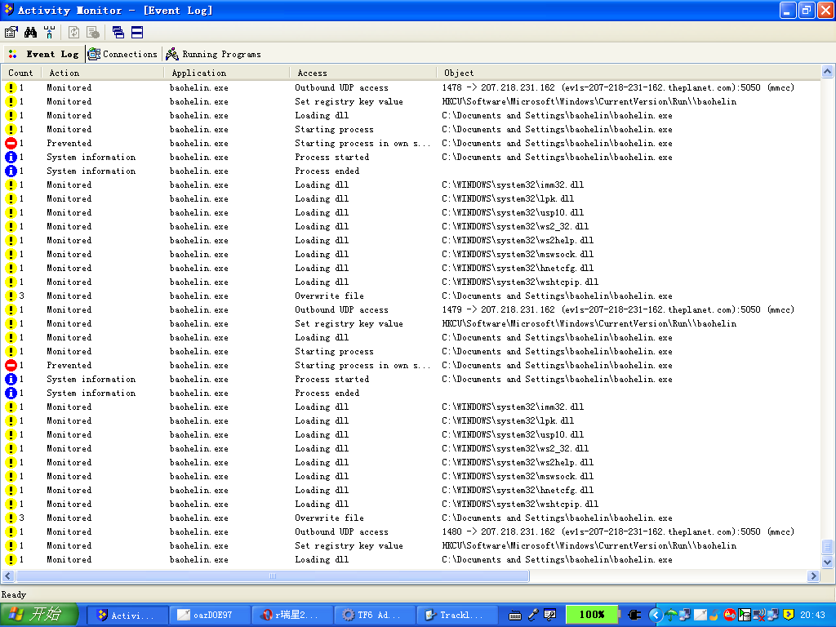The image size is (836, 627).
Task: Select the first Prevented row's red stop icon
Action: [x=11, y=143]
